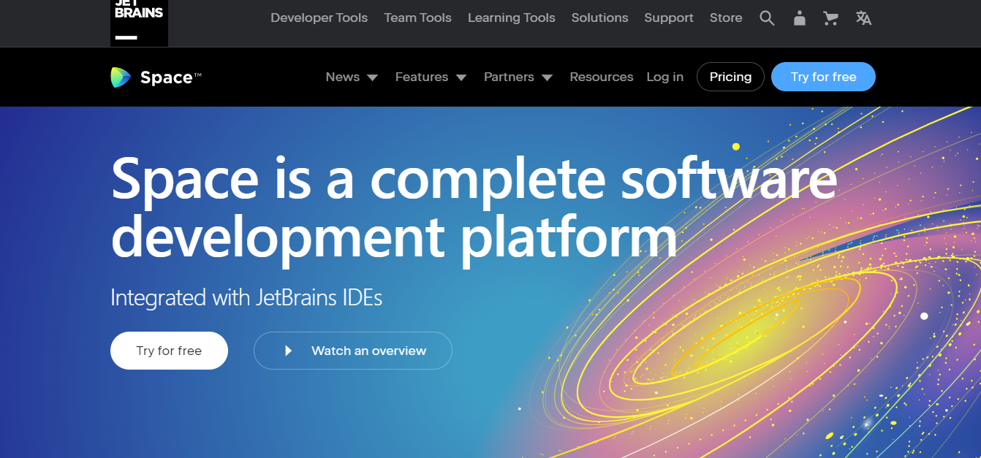Image resolution: width=981 pixels, height=458 pixels.
Task: Open the Team Tools menu
Action: click(x=417, y=18)
